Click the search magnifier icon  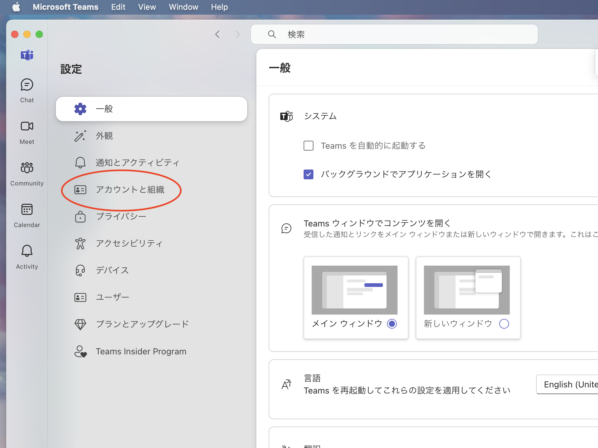[272, 34]
